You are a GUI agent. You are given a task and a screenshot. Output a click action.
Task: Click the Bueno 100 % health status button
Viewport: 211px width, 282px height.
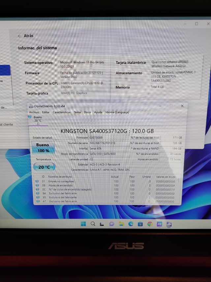pos(43,148)
